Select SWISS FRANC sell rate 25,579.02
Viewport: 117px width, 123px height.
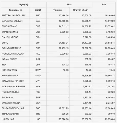(x=110, y=26)
